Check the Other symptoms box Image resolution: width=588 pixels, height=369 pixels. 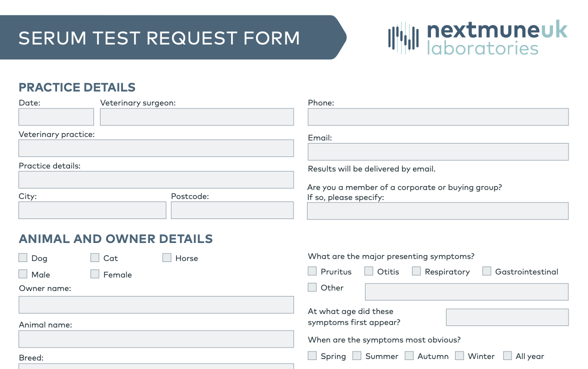click(312, 287)
